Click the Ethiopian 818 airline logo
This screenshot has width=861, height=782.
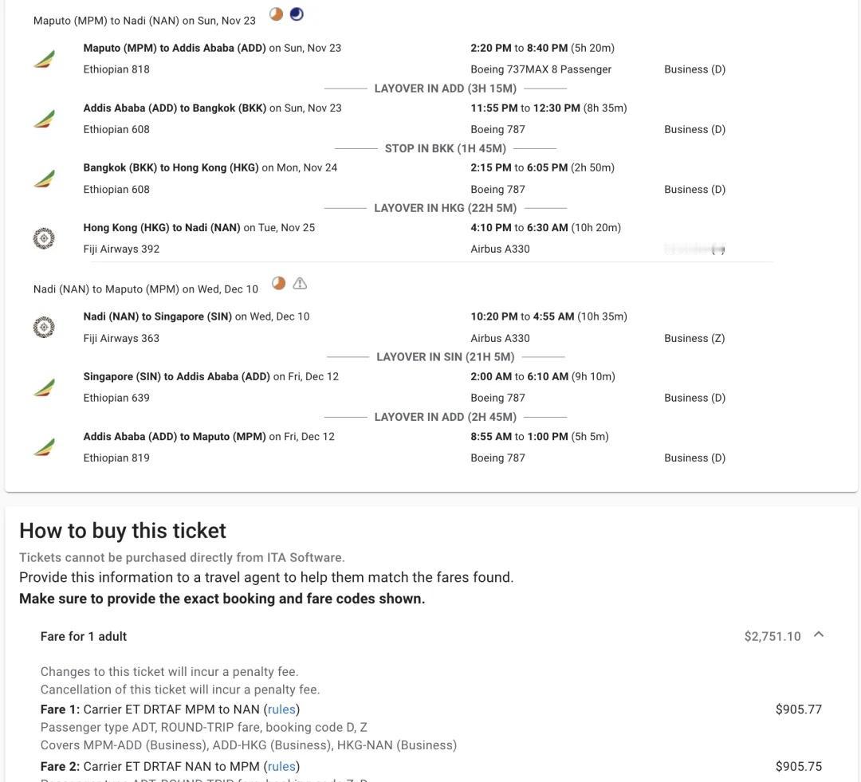pos(44,59)
